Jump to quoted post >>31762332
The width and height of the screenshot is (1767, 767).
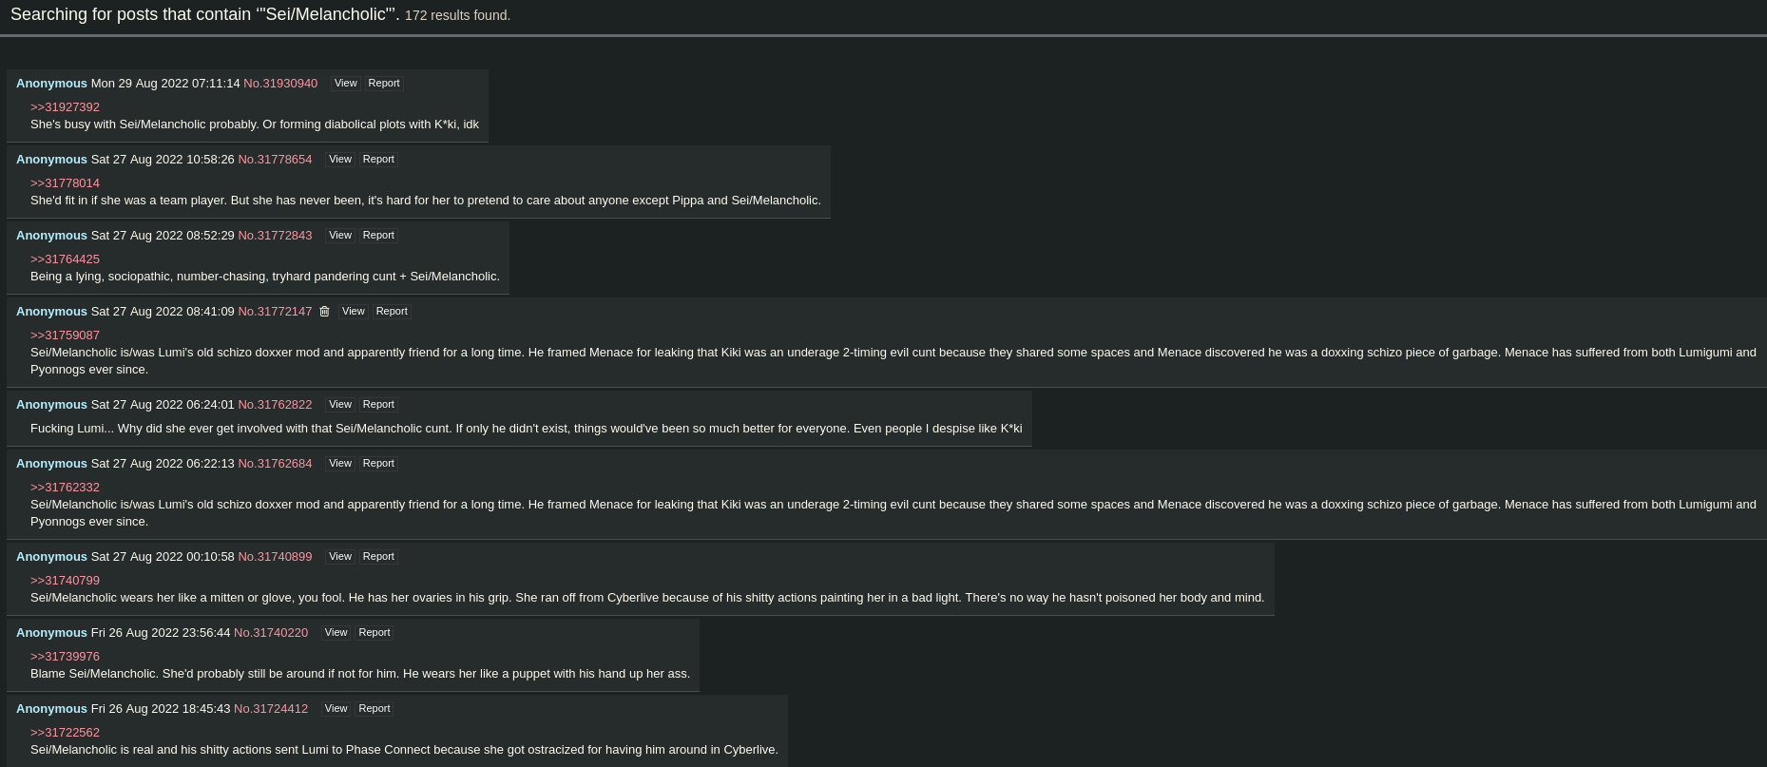coord(65,488)
